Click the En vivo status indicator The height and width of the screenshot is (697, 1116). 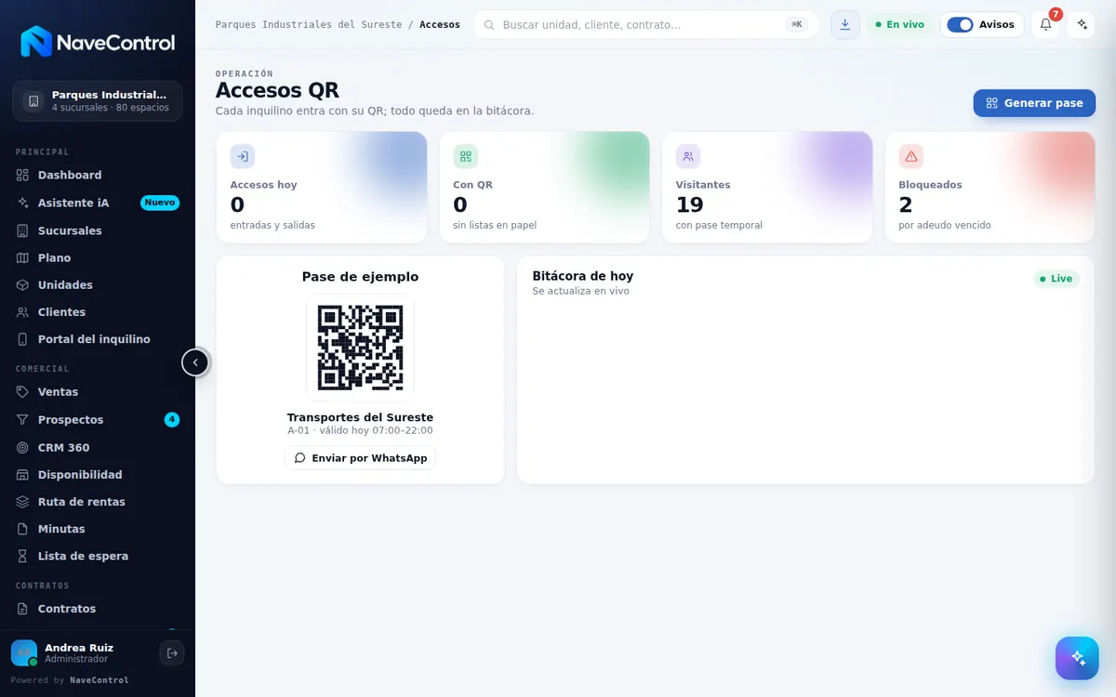[899, 25]
